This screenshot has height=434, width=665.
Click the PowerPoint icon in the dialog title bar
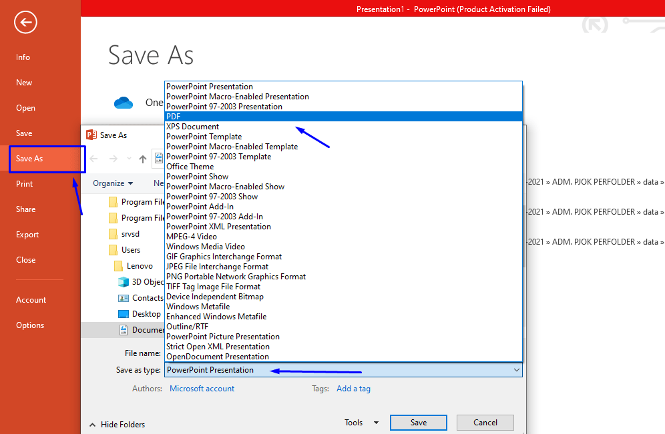(91, 134)
